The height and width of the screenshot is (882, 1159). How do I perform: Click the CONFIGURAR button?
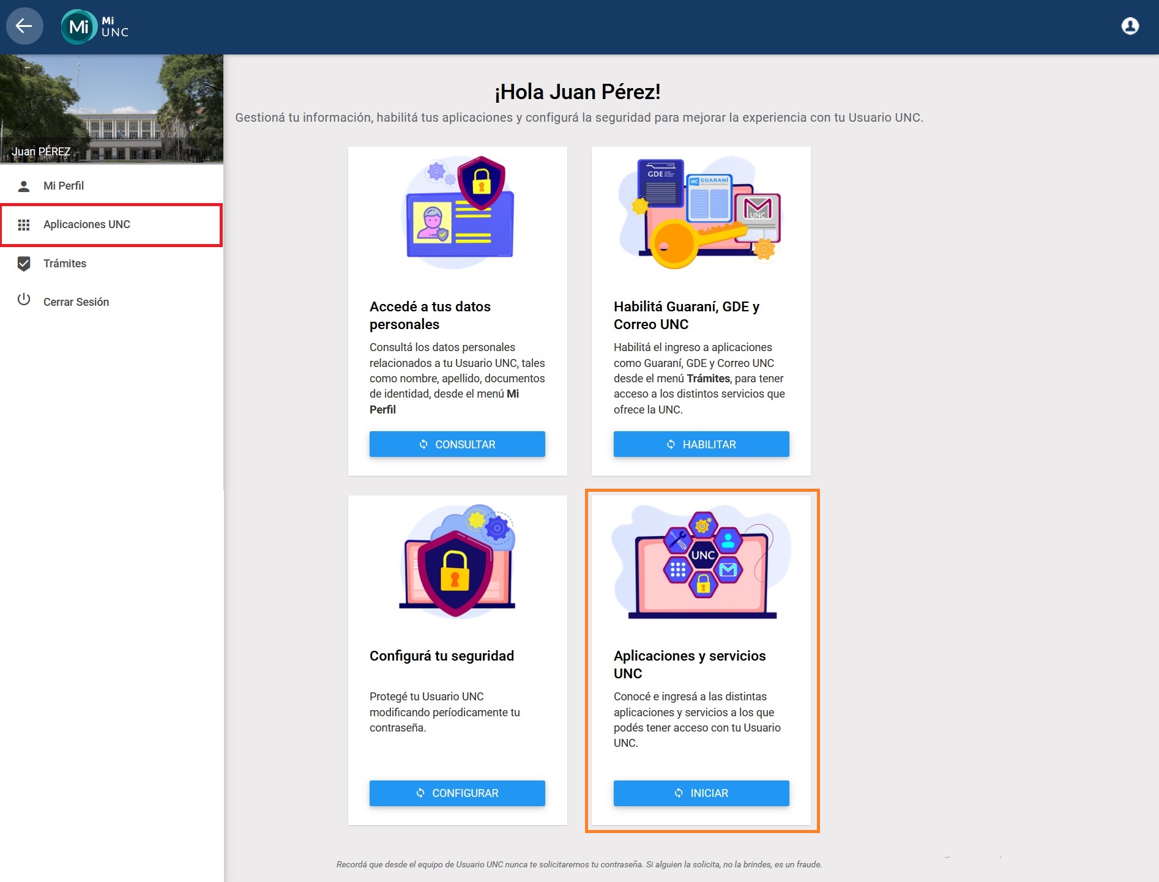[x=457, y=793]
